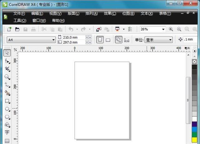Set page orientation to portrait
The image size is (200, 144).
(x=100, y=40)
